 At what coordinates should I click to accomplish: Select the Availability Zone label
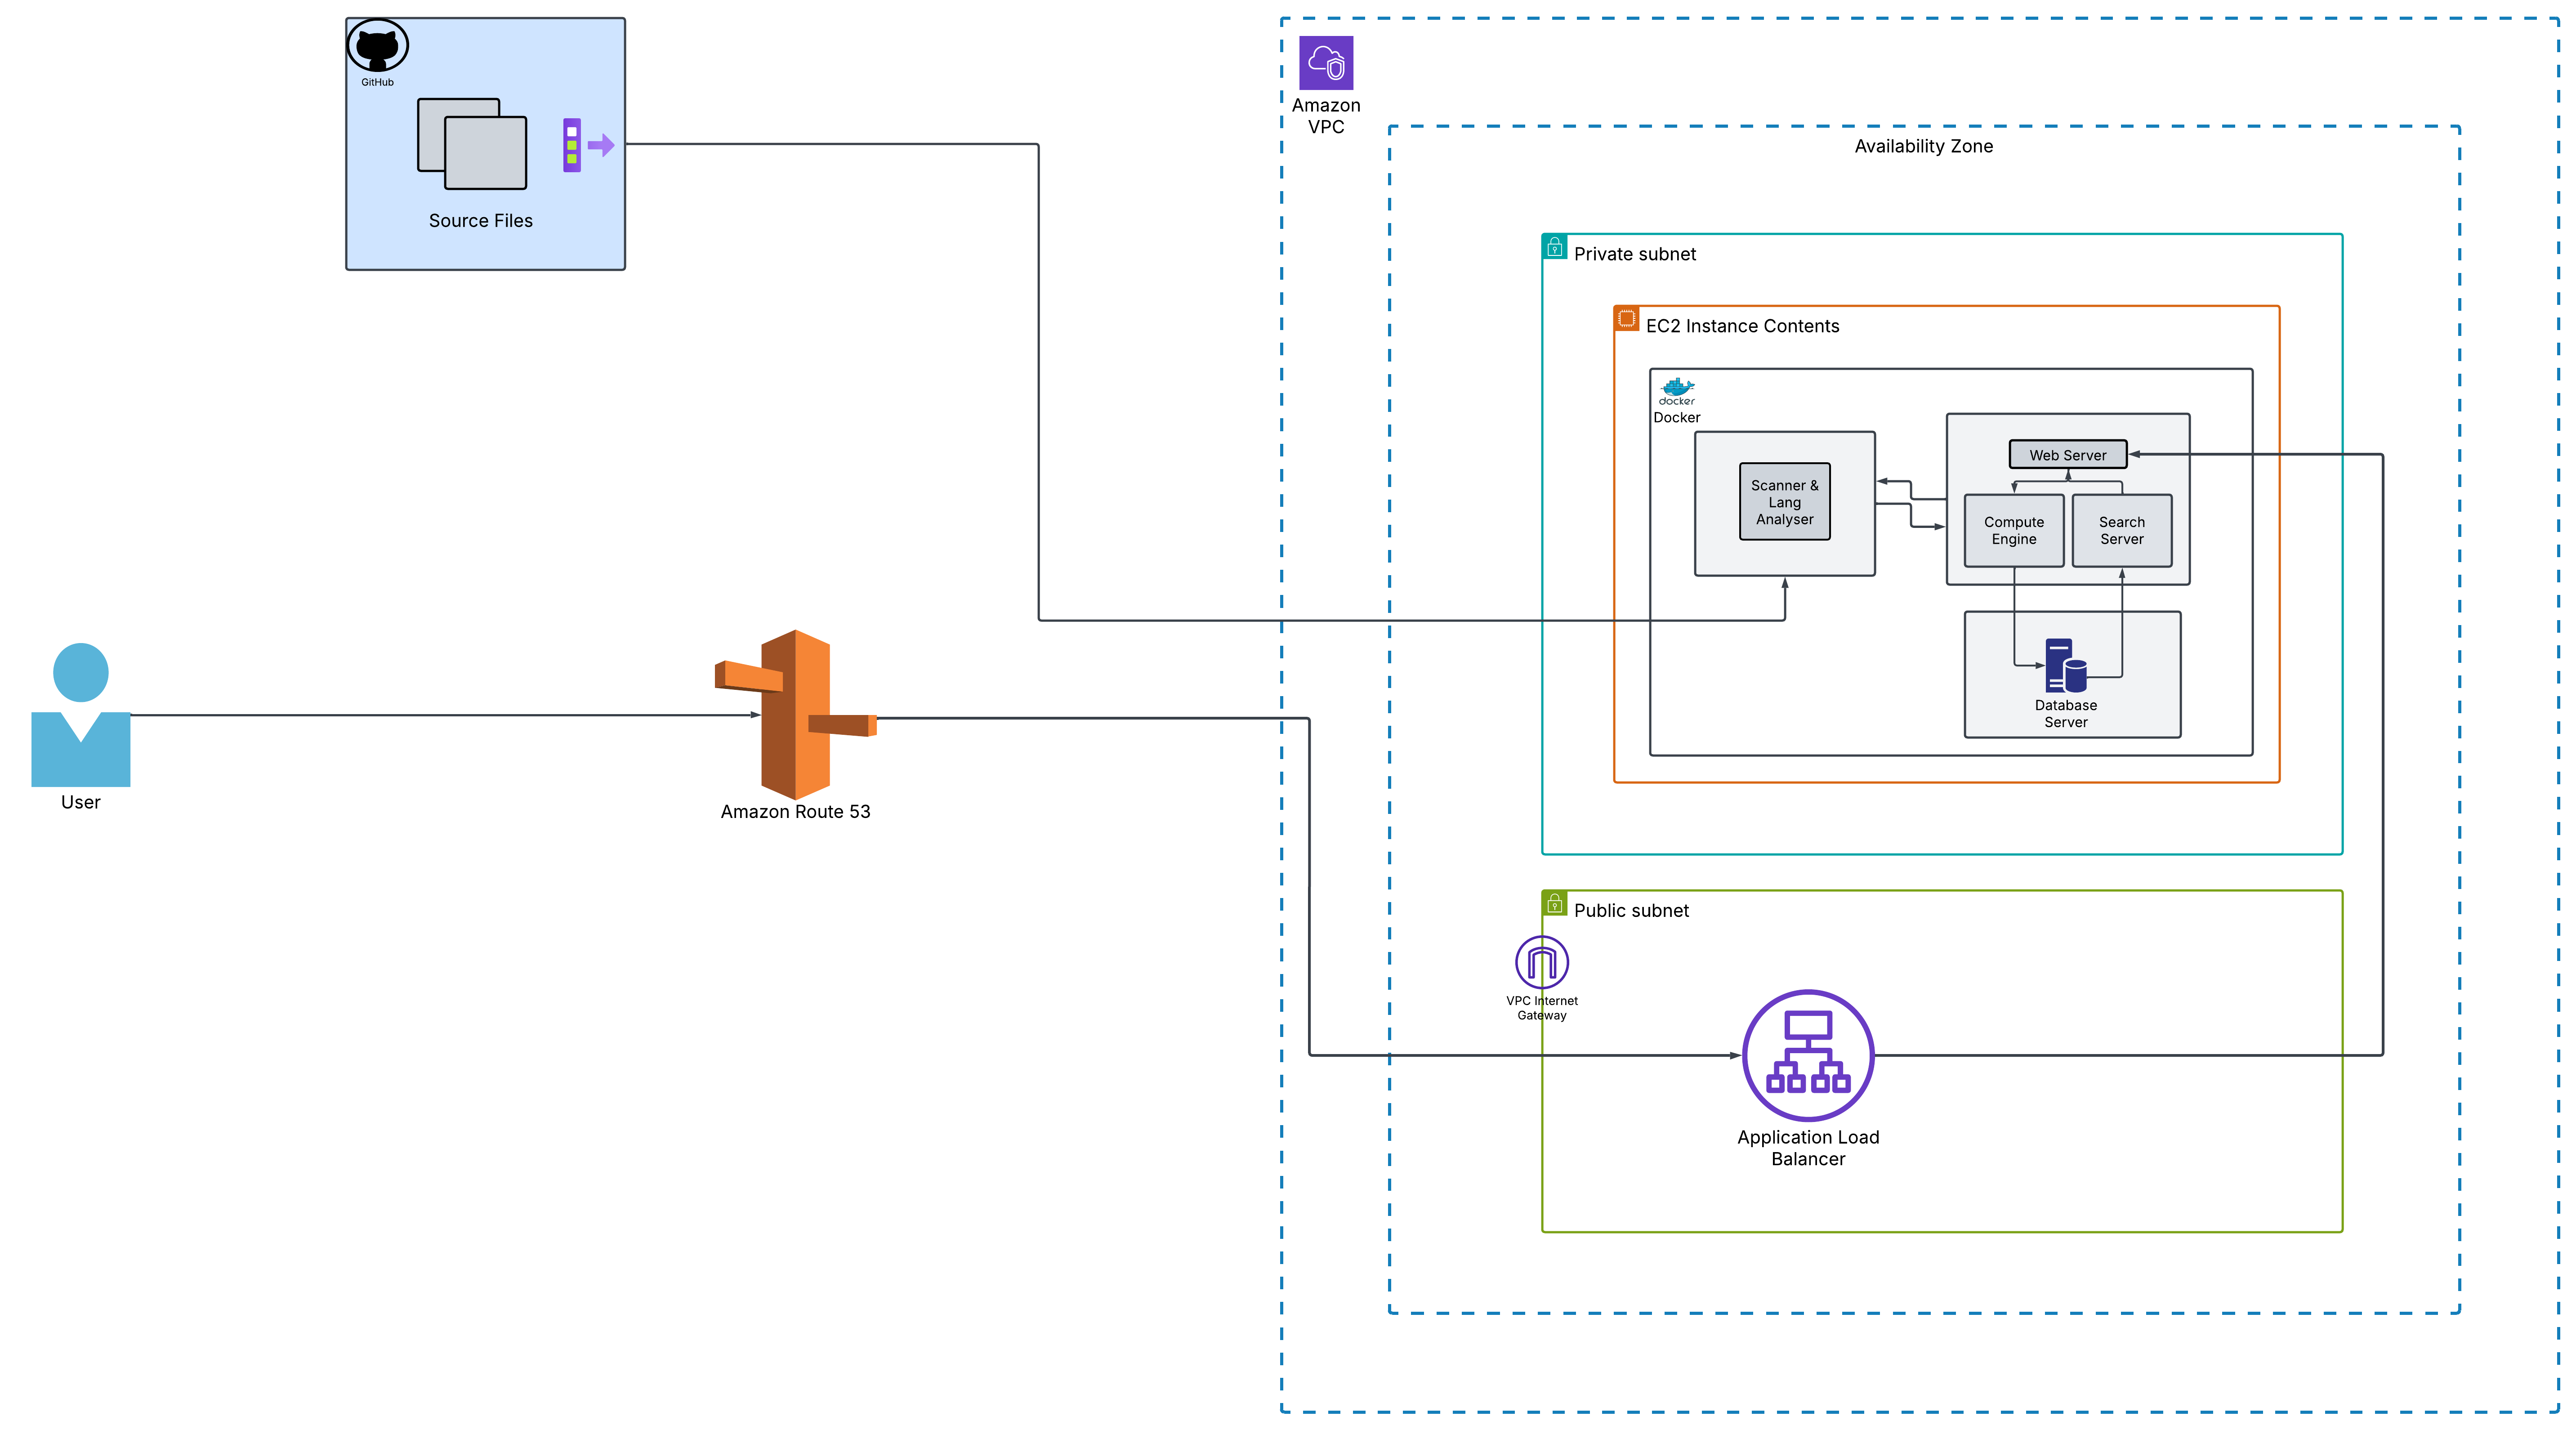(1923, 146)
